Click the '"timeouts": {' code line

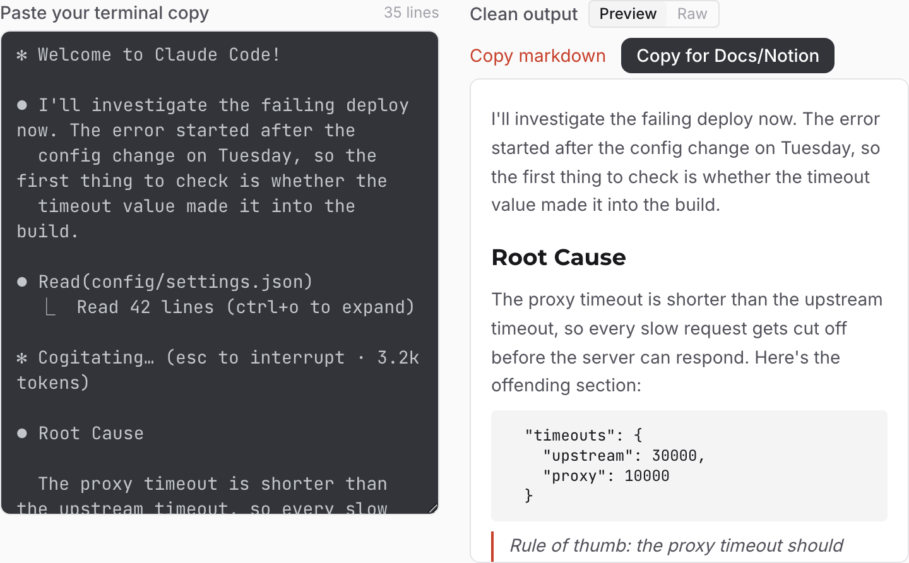583,435
